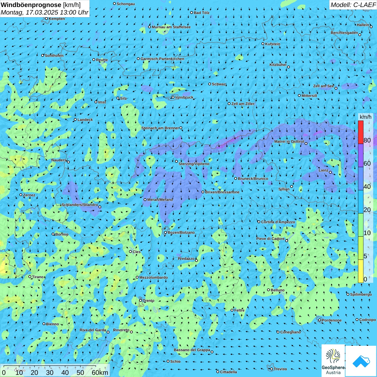Click the yellow 0-5 km/h legend color
The height and width of the screenshot is (377, 377).
click(x=361, y=271)
